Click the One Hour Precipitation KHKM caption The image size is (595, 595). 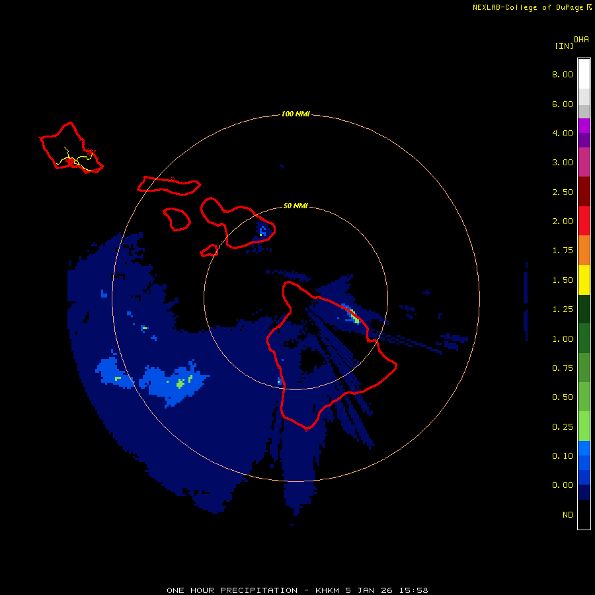297,590
